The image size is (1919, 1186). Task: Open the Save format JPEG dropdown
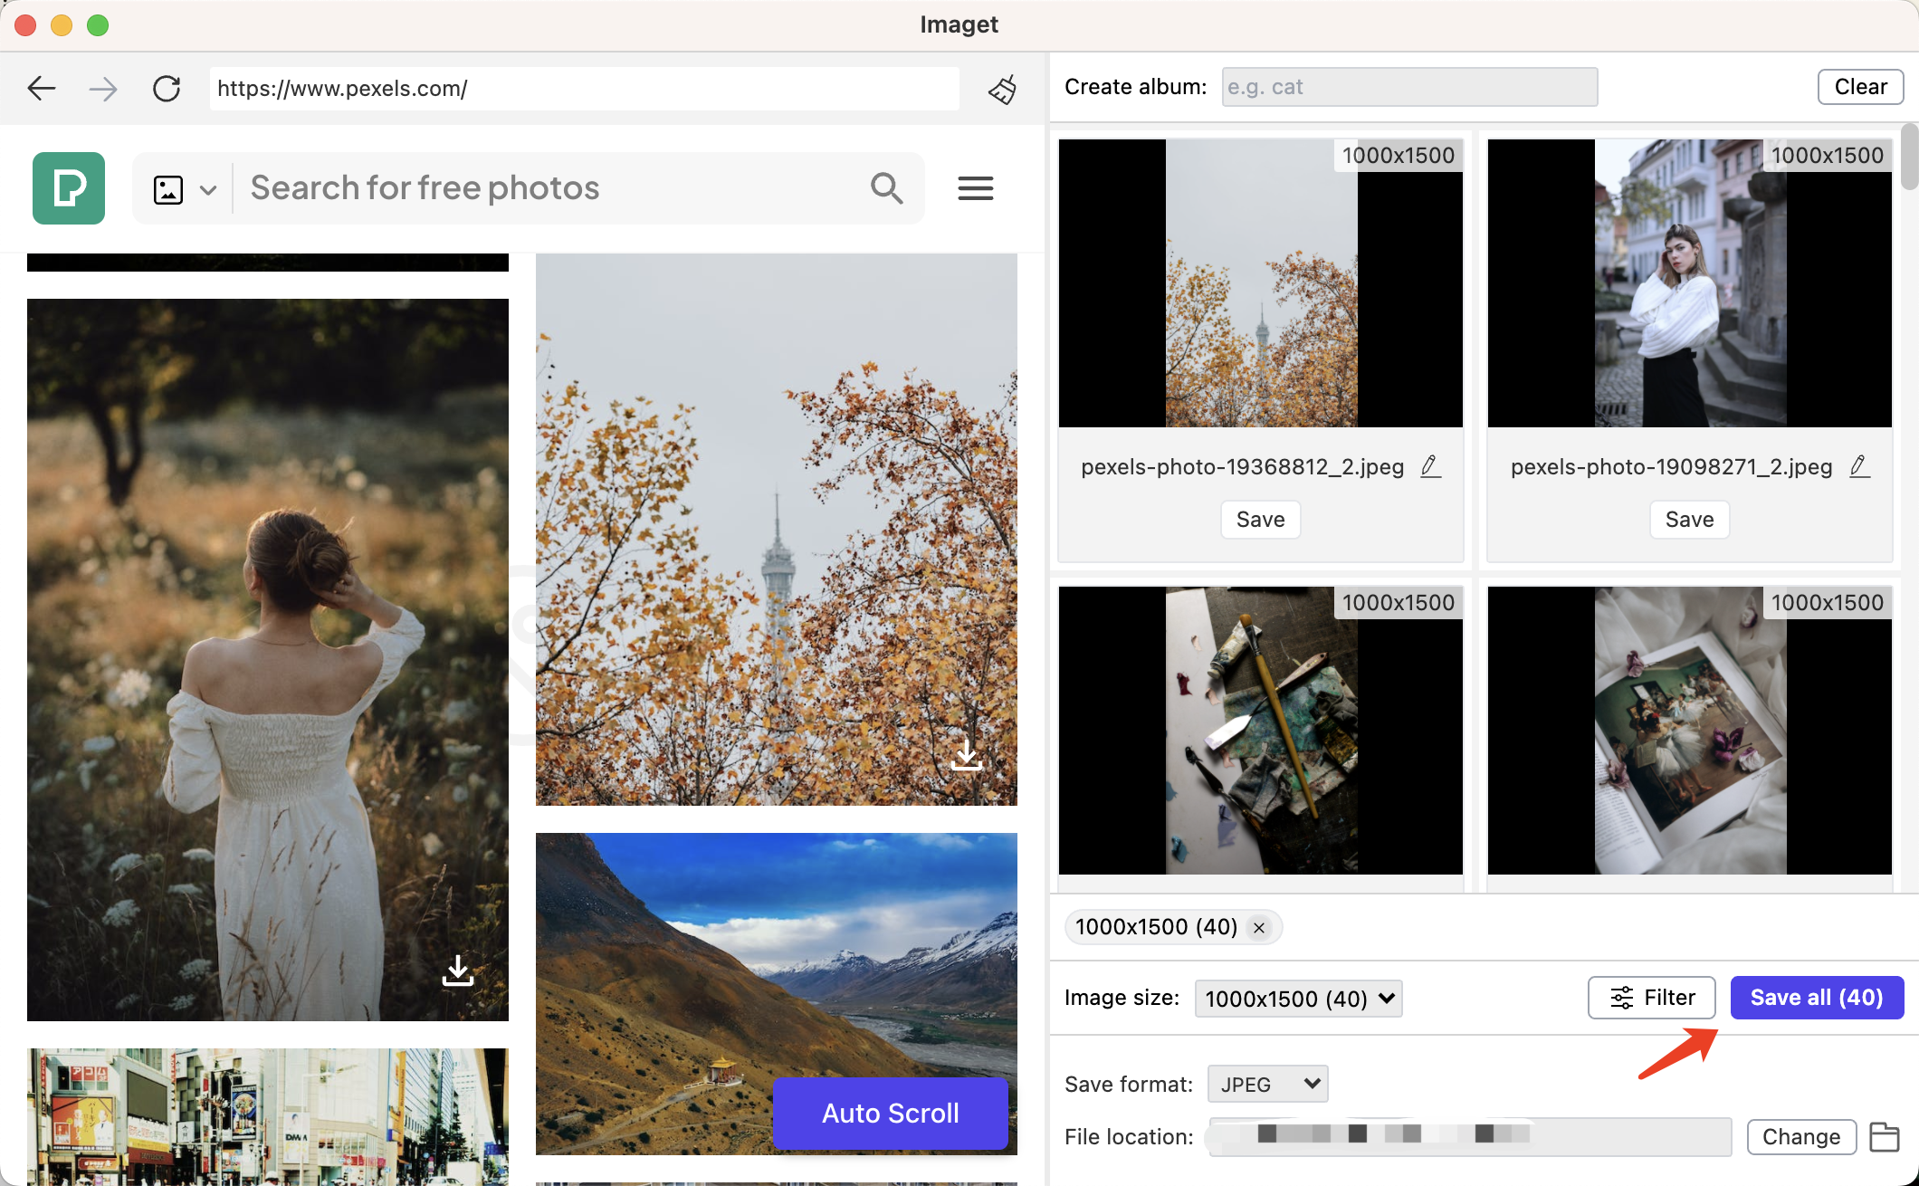click(1267, 1084)
